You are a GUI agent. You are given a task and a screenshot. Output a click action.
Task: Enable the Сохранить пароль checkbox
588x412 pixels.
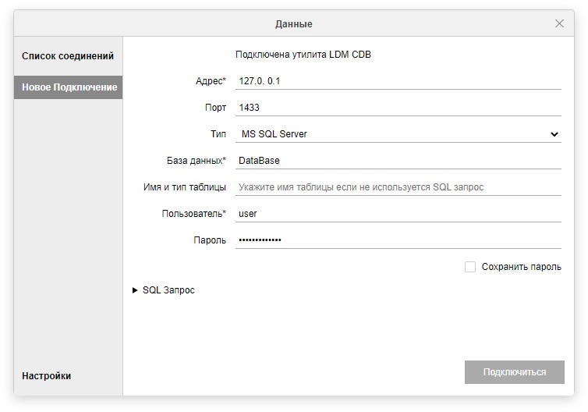point(470,267)
